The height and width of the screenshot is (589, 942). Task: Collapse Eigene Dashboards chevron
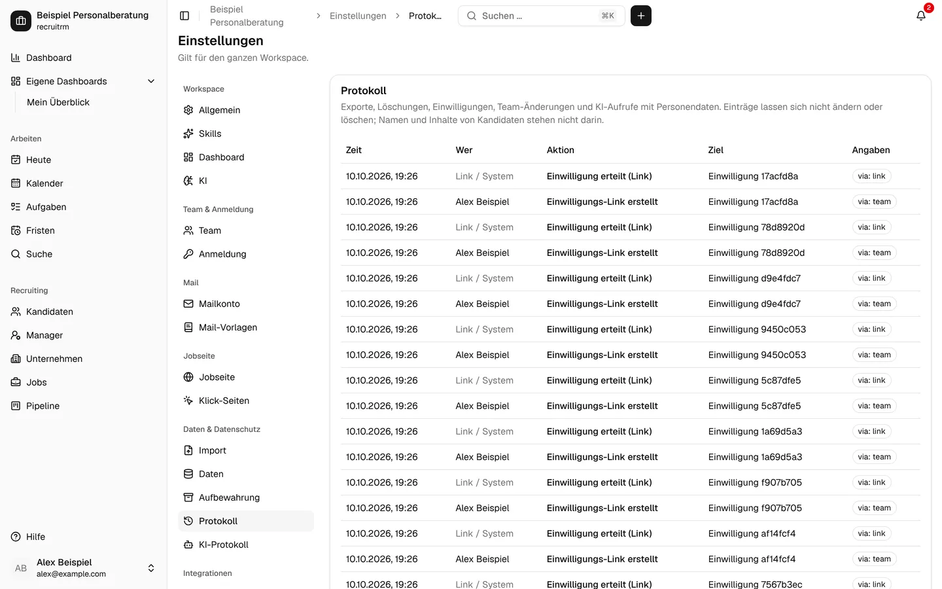[151, 81]
